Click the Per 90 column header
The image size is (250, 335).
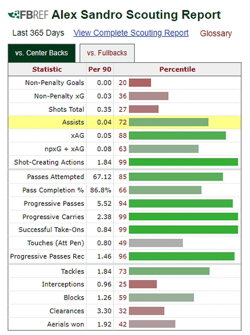(100, 69)
